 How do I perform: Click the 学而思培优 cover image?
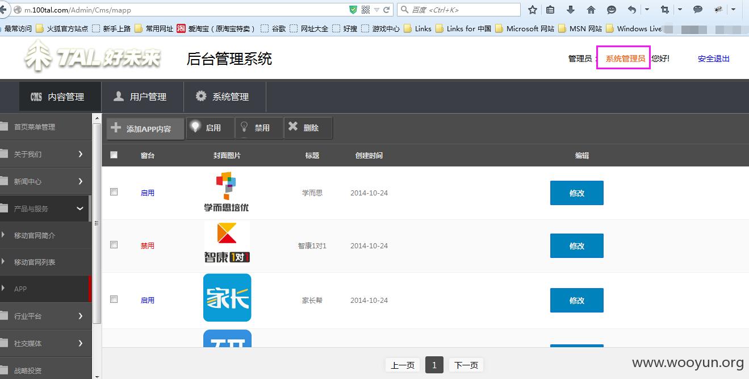(x=227, y=193)
